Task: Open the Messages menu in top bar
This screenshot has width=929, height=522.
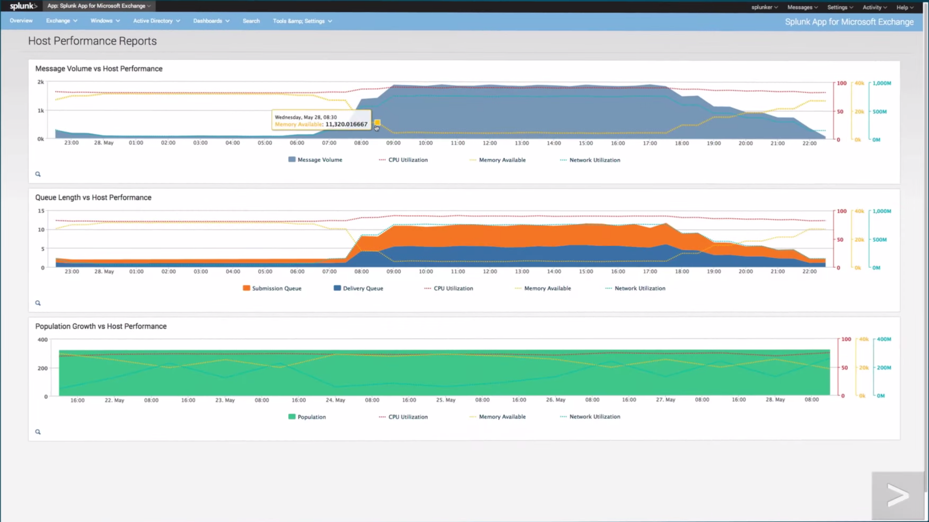Action: click(802, 7)
